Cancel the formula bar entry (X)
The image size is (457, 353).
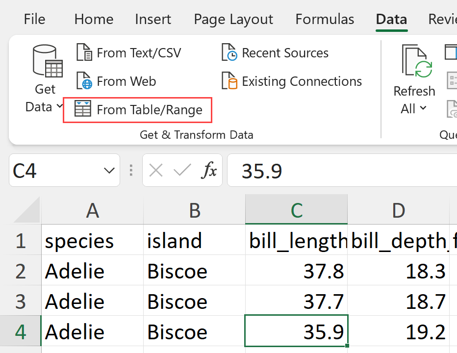click(x=156, y=171)
